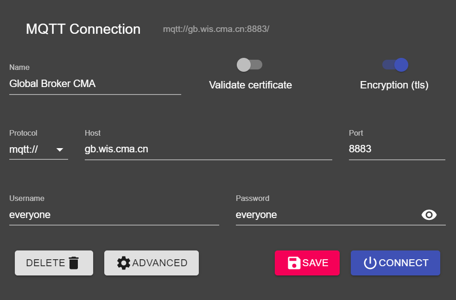The image size is (456, 300).
Task: Click the floppy disk icon on SAVE
Action: pos(294,262)
